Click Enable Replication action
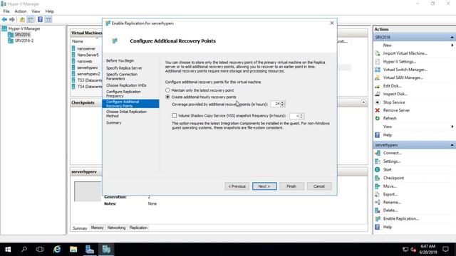Screen dimensions: 456x256 pos(400,219)
